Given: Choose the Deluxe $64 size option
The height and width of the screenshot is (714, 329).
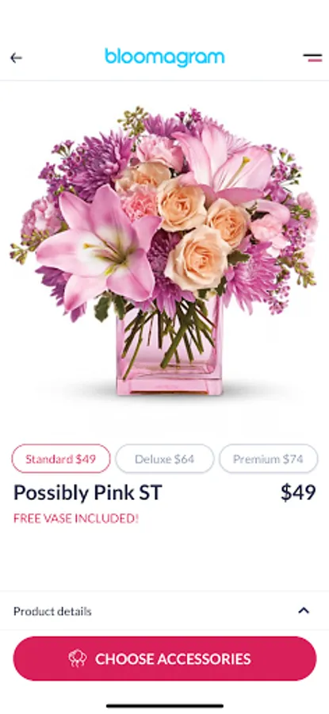Looking at the screenshot, I should click(165, 459).
